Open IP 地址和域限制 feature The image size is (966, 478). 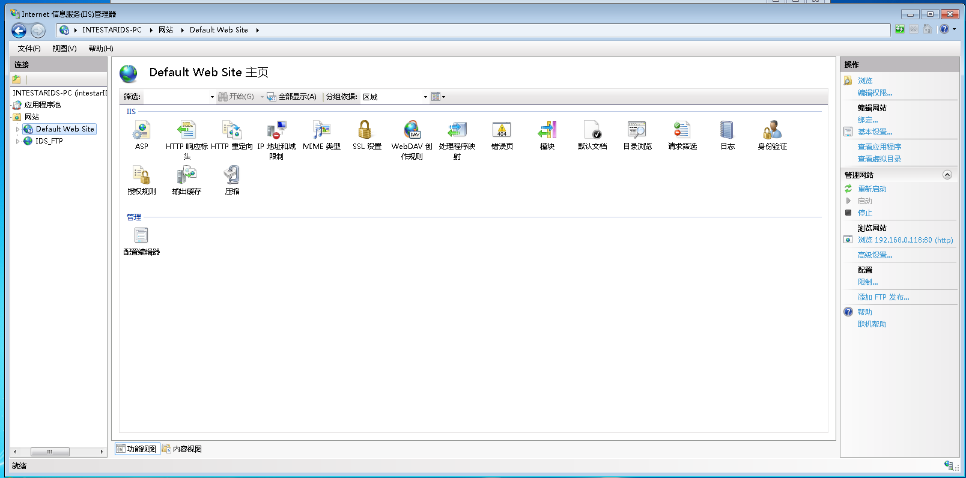click(x=276, y=139)
